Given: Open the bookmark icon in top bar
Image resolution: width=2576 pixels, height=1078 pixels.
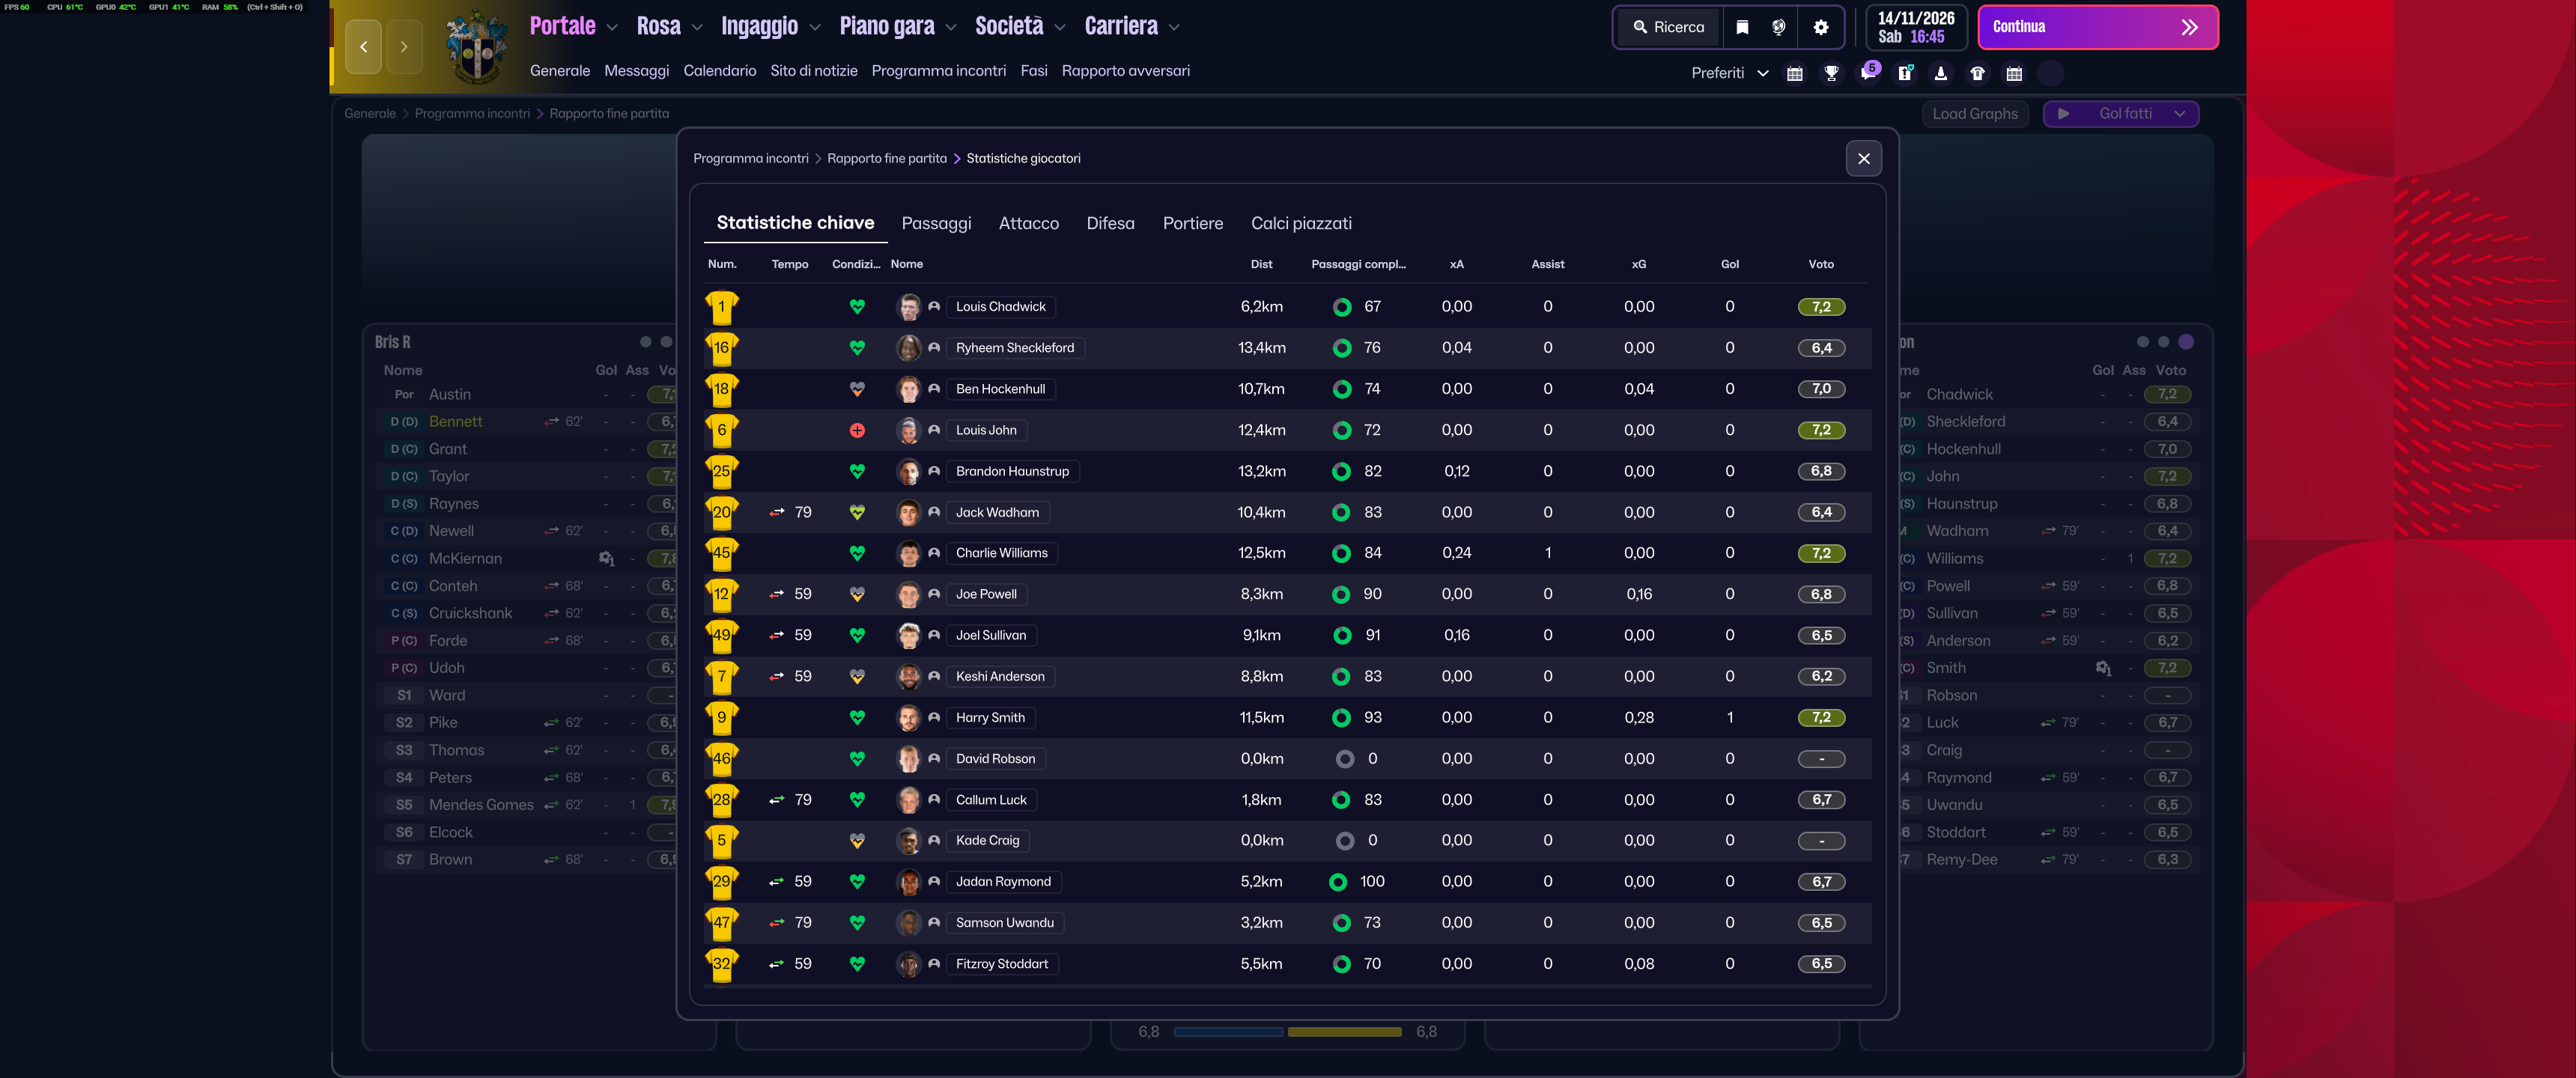Looking at the screenshot, I should [1742, 27].
